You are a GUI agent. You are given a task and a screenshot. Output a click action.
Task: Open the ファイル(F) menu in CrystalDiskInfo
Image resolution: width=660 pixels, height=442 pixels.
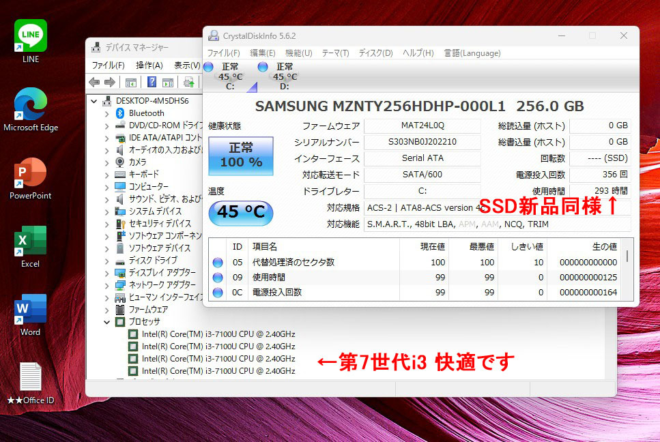click(223, 53)
